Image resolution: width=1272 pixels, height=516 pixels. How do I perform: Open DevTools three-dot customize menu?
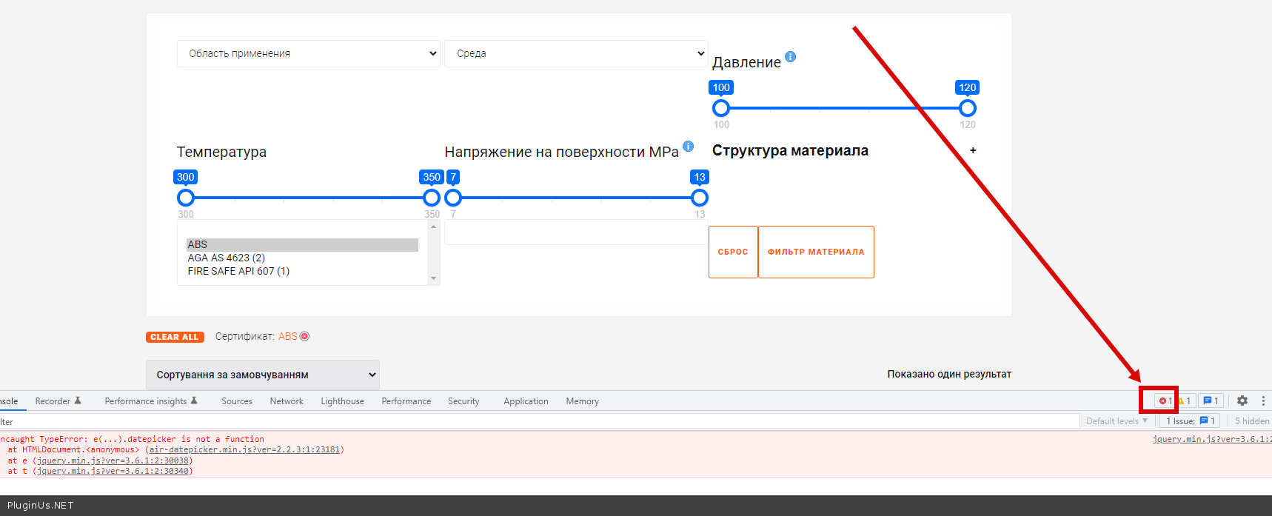pos(1263,401)
